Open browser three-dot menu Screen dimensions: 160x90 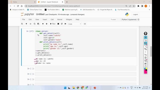click(x=149, y=6)
